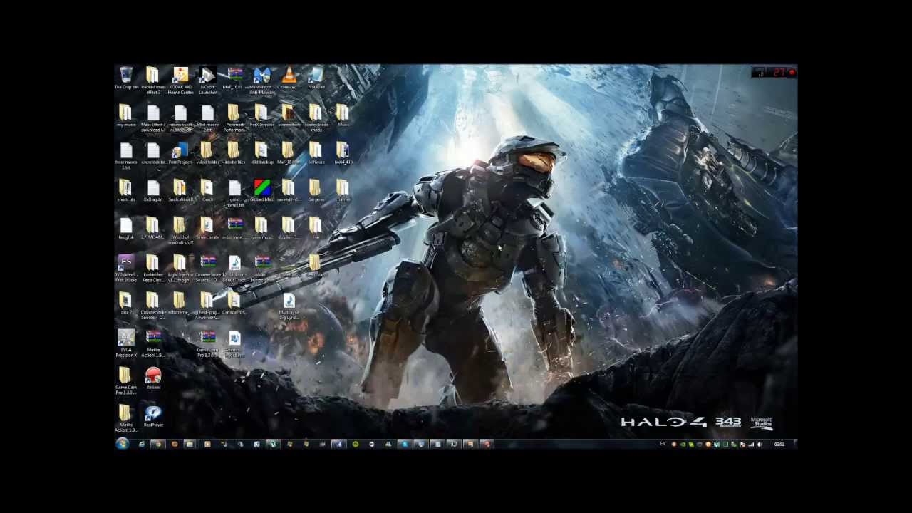Select the red-green-blue Gizbad icon
Image resolution: width=912 pixels, height=513 pixels.
[261, 189]
